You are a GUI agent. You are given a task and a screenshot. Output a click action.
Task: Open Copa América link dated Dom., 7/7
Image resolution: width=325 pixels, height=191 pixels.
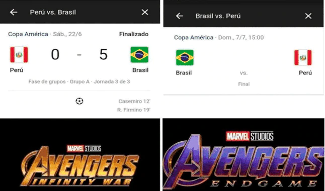pos(194,38)
